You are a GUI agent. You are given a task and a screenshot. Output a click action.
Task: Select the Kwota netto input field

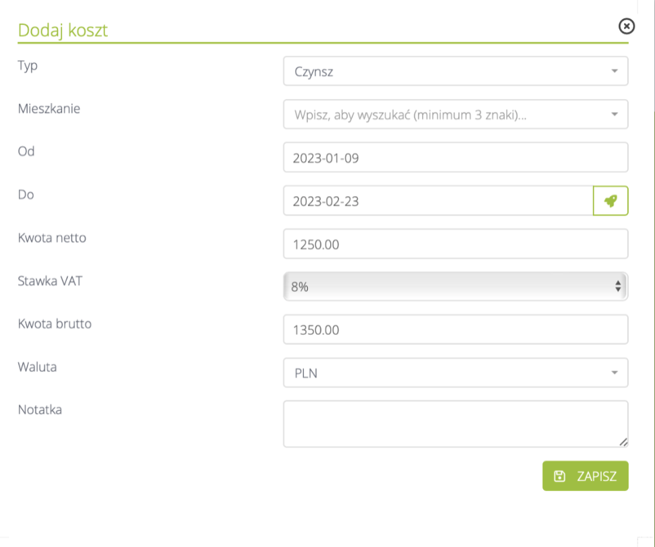point(456,244)
